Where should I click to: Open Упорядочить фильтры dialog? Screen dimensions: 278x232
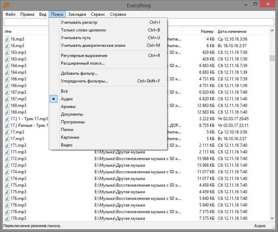(x=108, y=81)
